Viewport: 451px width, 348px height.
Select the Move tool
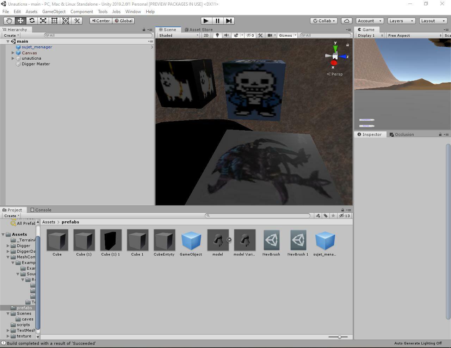coord(20,21)
